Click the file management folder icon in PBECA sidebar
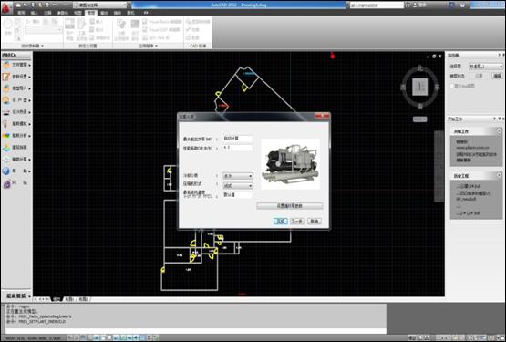The image size is (506, 342). pos(6,65)
